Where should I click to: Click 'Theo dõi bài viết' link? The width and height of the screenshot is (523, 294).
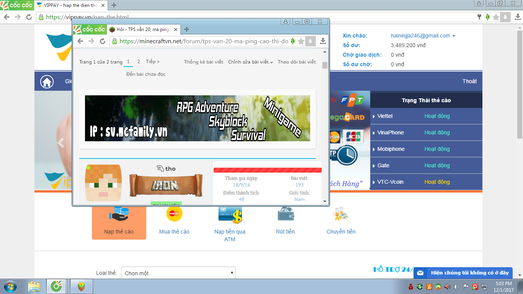pyautogui.click(x=297, y=62)
